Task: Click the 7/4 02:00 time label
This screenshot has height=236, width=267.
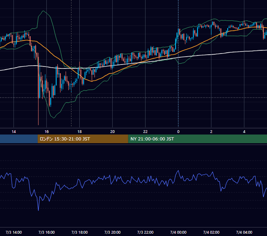Action: 211,232
